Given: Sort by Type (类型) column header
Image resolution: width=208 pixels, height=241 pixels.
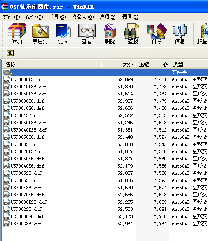Looking at the screenshot, I should click(189, 64).
